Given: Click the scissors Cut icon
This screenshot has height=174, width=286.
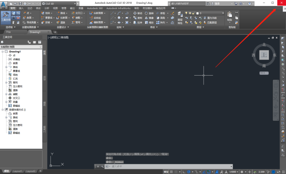Looking at the screenshot, I should tap(236, 13).
